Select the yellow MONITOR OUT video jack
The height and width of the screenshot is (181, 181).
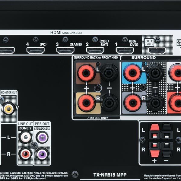tap(8, 109)
